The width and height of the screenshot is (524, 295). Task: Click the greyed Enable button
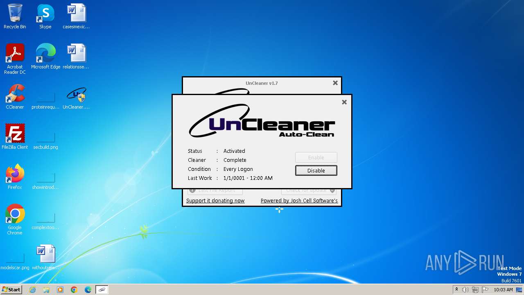tap(316, 157)
